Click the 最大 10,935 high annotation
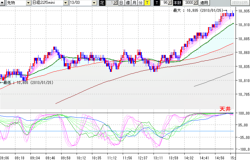Image resolution: width=250 pixels, height=160 pixels. coord(198,11)
